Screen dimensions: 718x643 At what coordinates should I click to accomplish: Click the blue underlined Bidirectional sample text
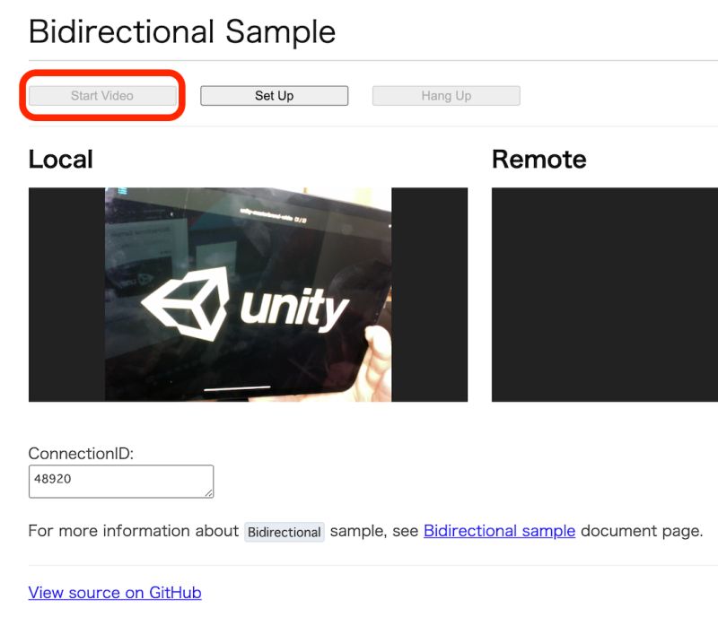499,531
